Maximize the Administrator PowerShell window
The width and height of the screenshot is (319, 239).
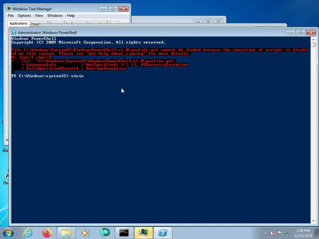click(301, 32)
